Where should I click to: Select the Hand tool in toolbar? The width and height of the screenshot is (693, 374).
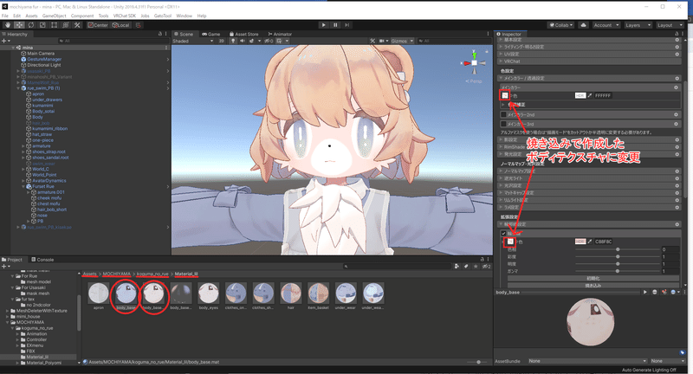(x=8, y=25)
